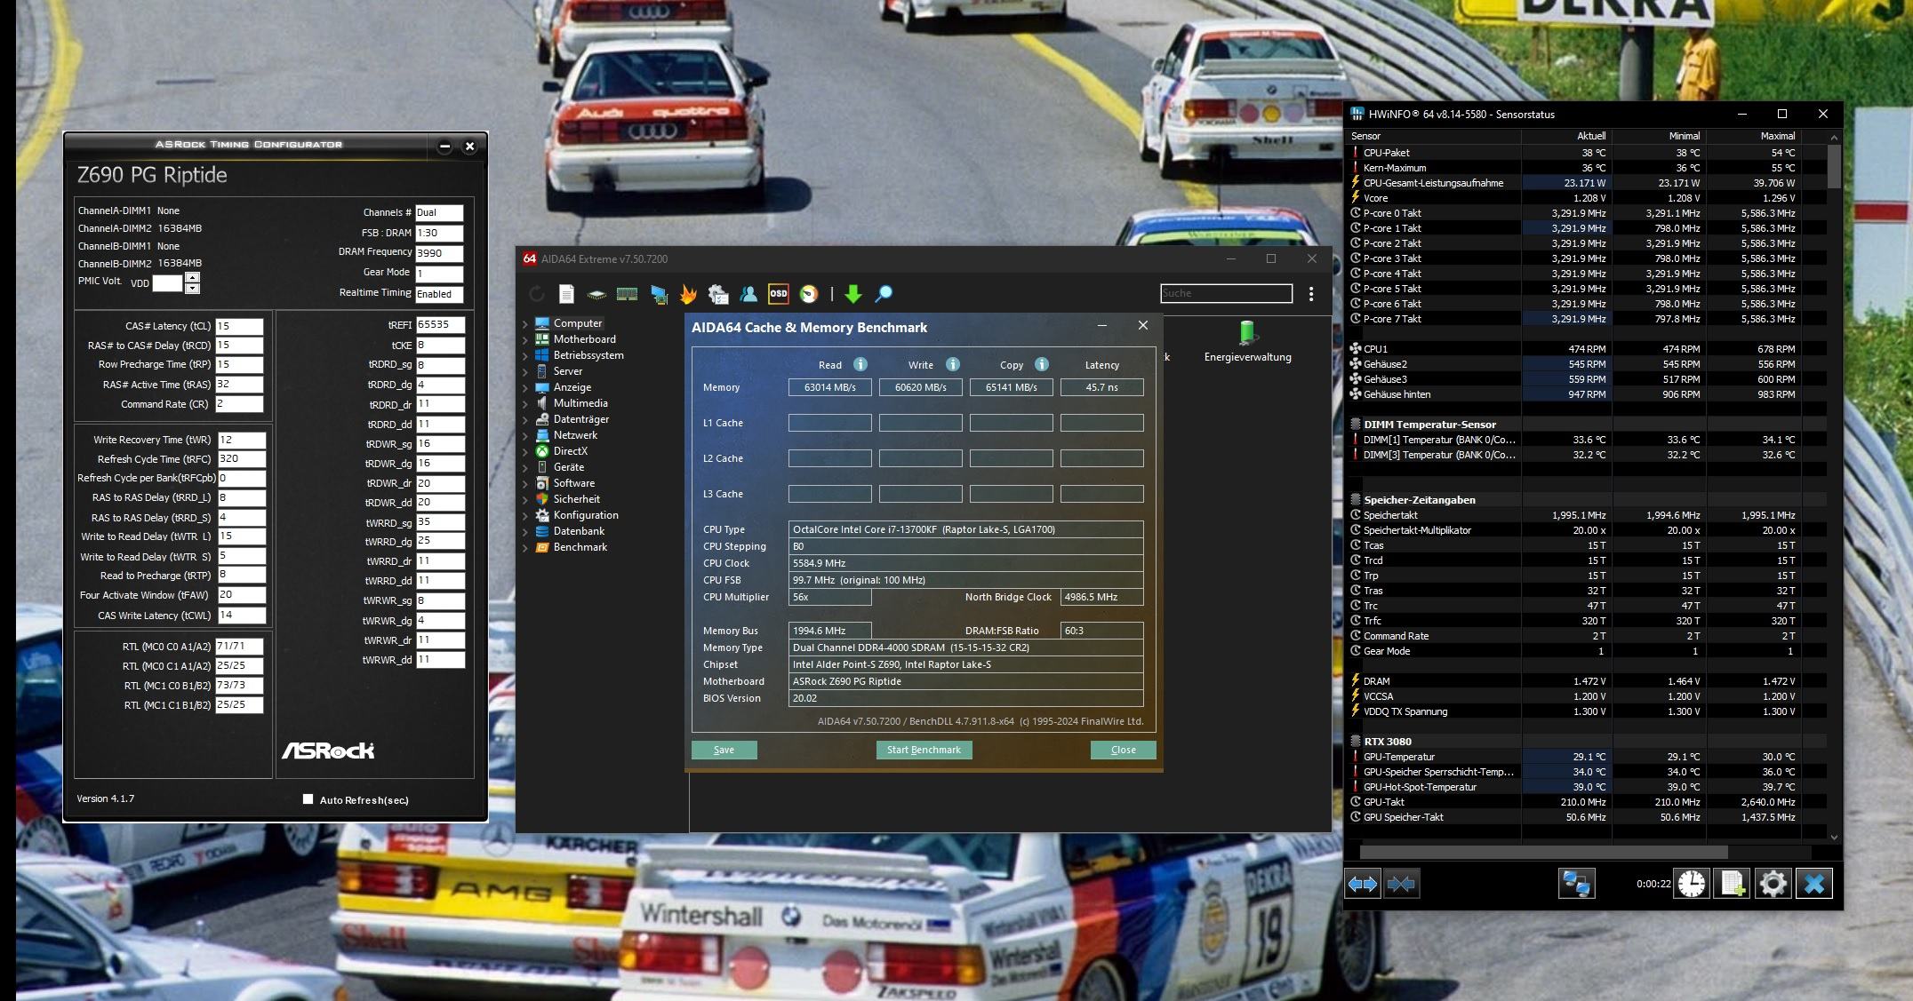This screenshot has width=1913, height=1001.
Task: Click Start Benchmark button
Action: click(x=924, y=750)
